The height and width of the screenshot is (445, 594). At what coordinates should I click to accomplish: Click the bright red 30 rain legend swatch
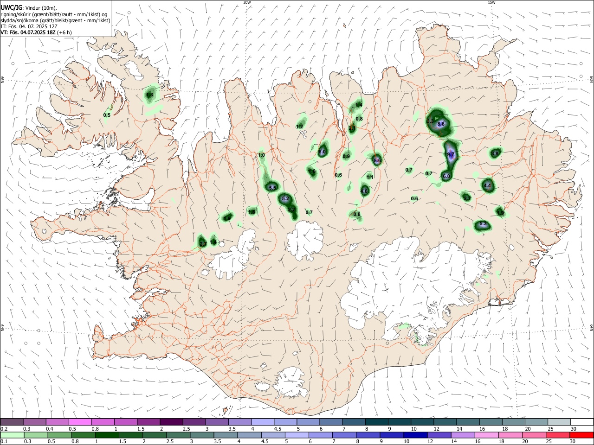(x=581, y=435)
